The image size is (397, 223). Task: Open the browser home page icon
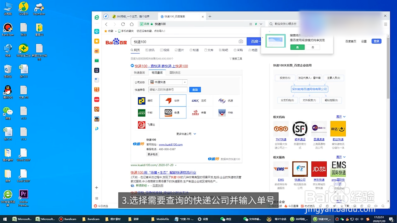click(x=131, y=24)
